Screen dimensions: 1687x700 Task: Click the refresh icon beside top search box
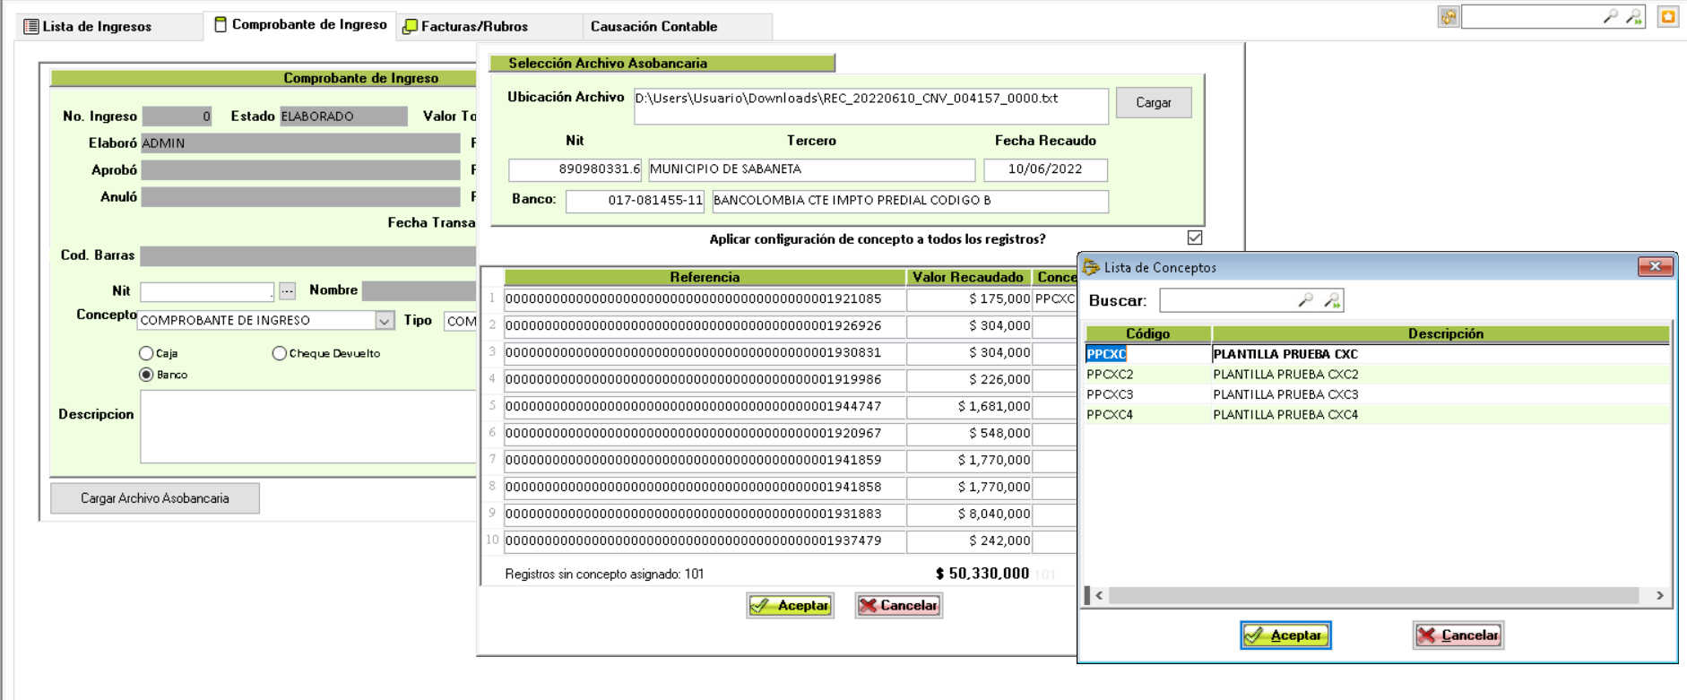(1448, 17)
